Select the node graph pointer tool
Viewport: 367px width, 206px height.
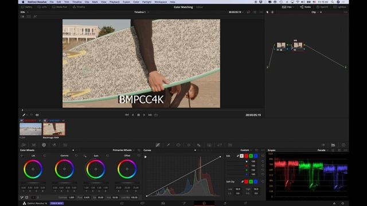click(267, 12)
